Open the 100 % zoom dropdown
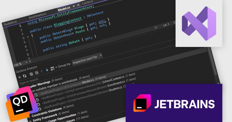The height and width of the screenshot is (122, 232). (26, 62)
